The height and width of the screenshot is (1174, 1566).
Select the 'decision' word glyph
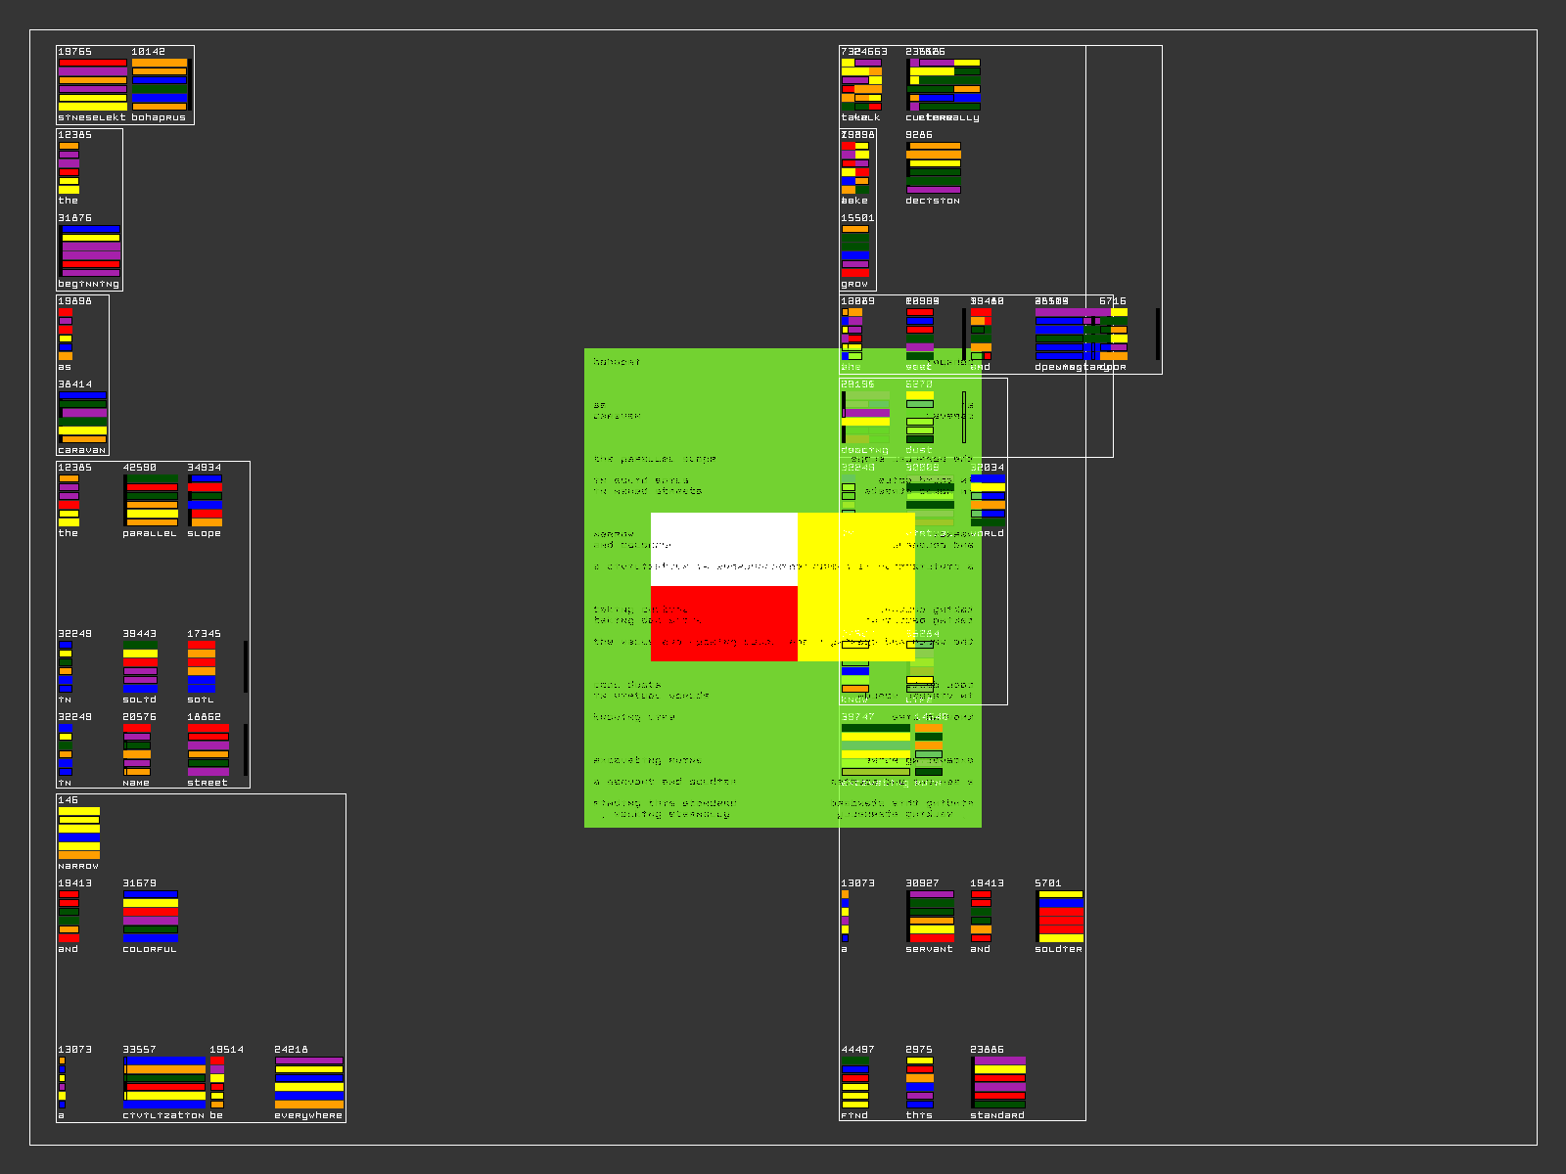[x=933, y=167]
